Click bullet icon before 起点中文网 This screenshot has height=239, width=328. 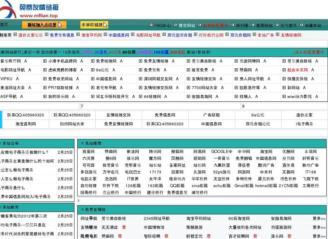[284, 70]
